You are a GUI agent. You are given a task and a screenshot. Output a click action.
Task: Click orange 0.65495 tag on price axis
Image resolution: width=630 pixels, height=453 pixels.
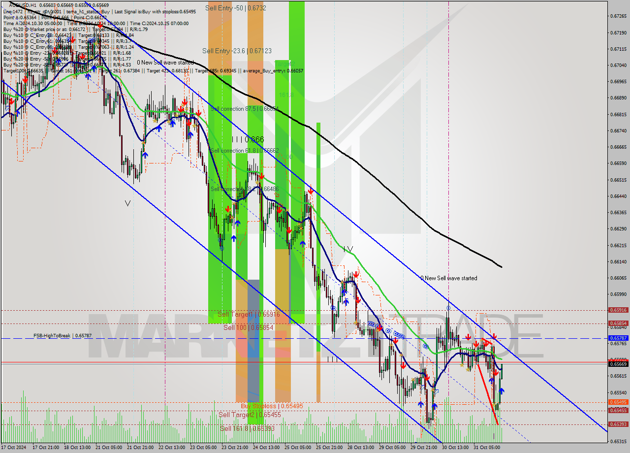pyautogui.click(x=618, y=402)
